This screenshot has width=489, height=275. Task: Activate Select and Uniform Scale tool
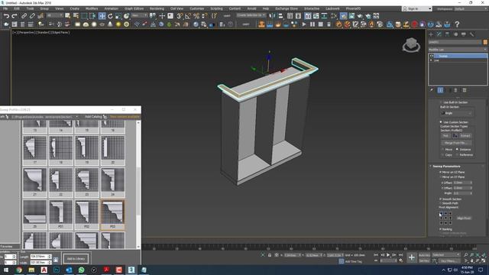pyautogui.click(x=118, y=16)
